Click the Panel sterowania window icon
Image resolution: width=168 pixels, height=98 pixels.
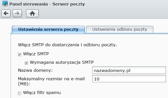pos(5,3)
